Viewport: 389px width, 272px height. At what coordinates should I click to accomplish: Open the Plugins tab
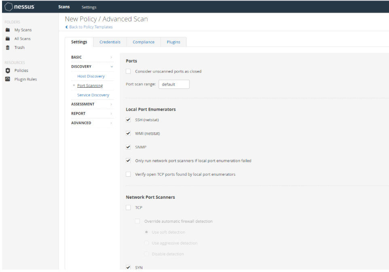(x=173, y=42)
